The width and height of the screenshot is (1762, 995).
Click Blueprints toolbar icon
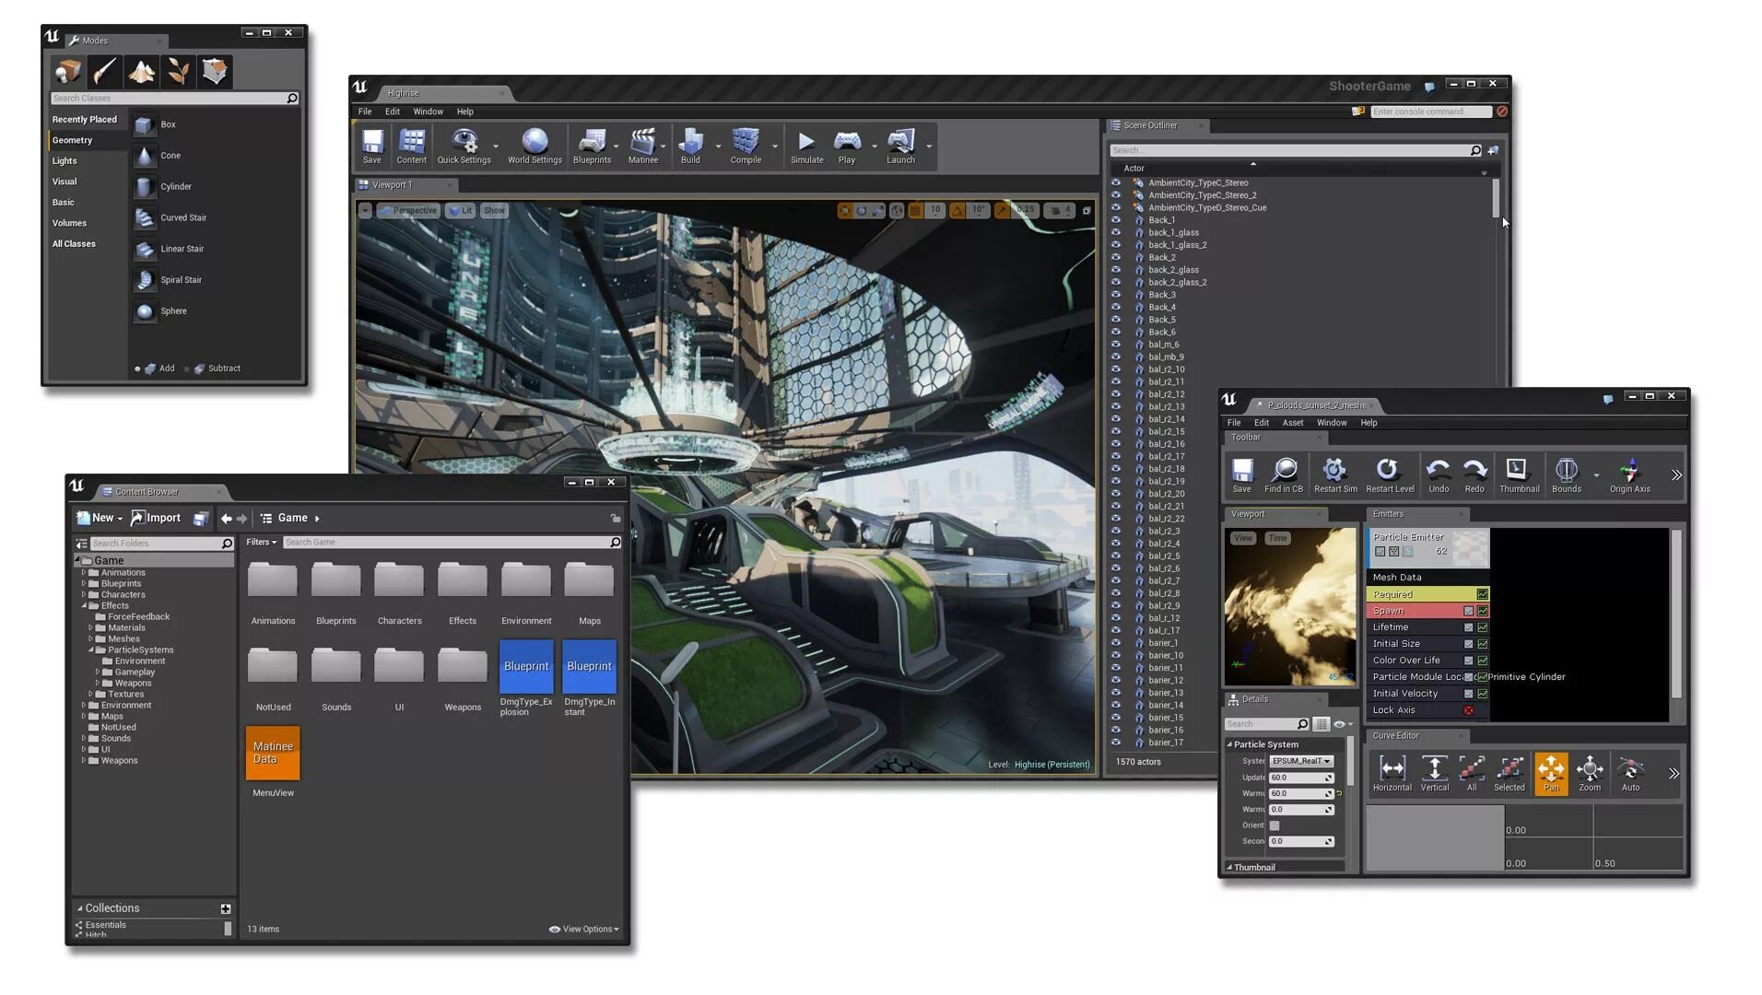pyautogui.click(x=592, y=146)
